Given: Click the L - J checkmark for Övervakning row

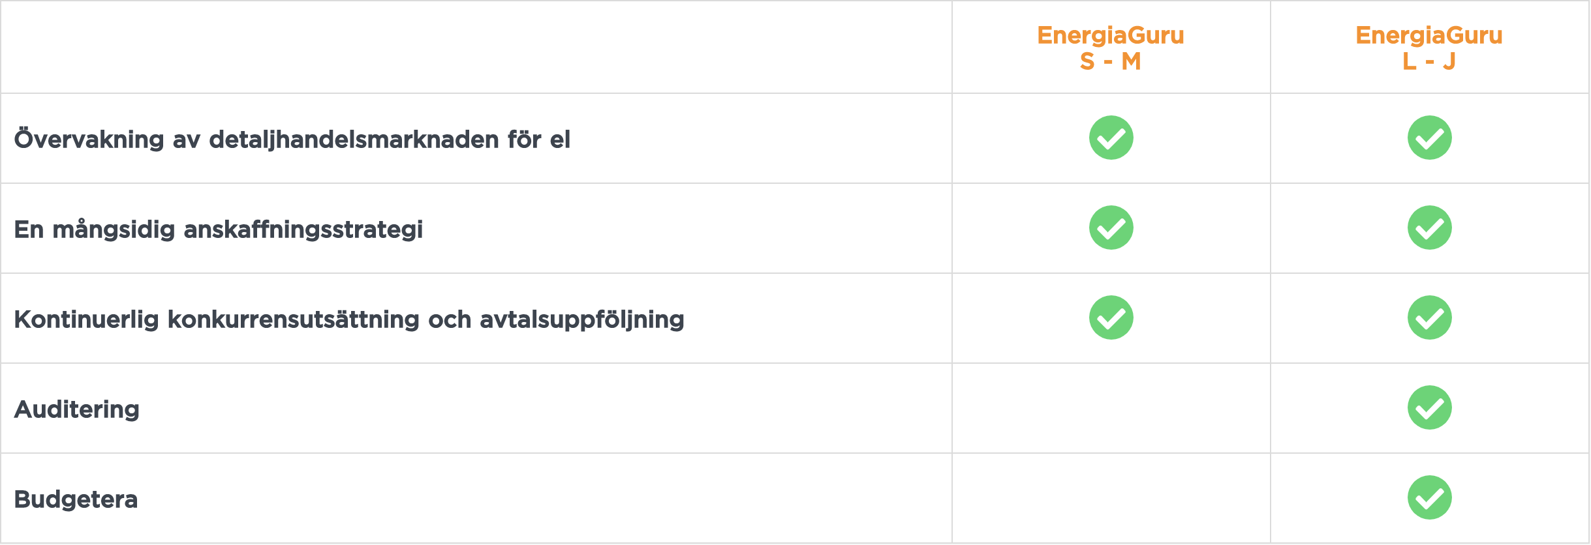Looking at the screenshot, I should (1429, 138).
